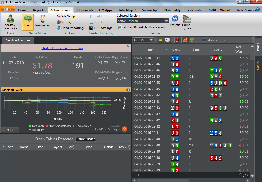The height and width of the screenshot is (182, 262).
Task: Click Stop HUD
Action: click(x=99, y=22)
